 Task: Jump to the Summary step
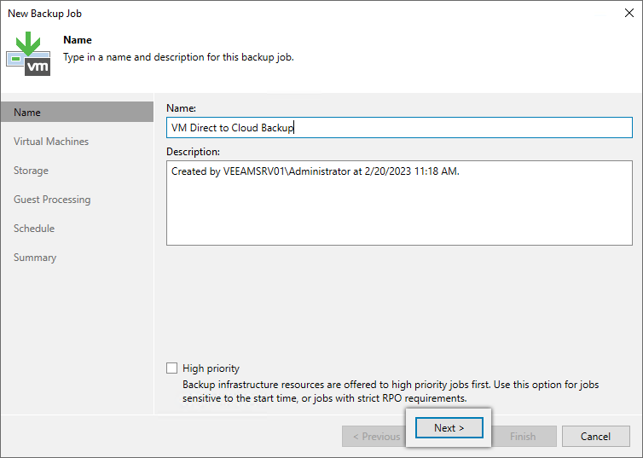(35, 258)
